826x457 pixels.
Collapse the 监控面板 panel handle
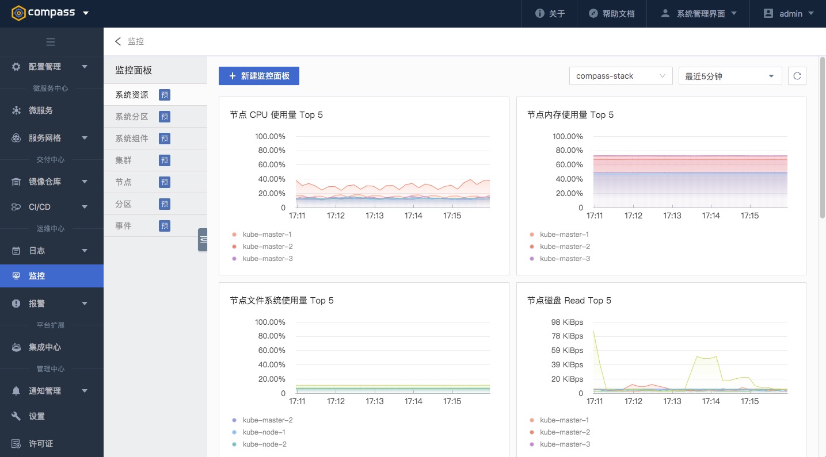pos(203,240)
